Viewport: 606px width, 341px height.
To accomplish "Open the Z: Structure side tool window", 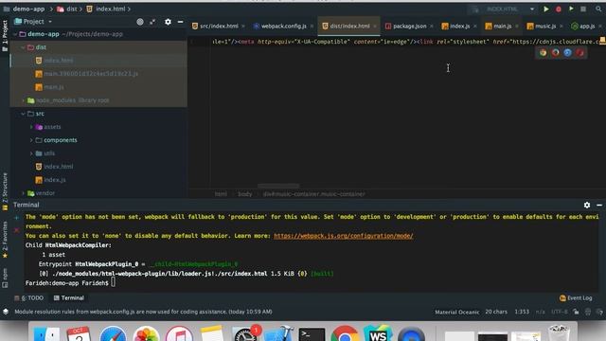I will pos(5,191).
